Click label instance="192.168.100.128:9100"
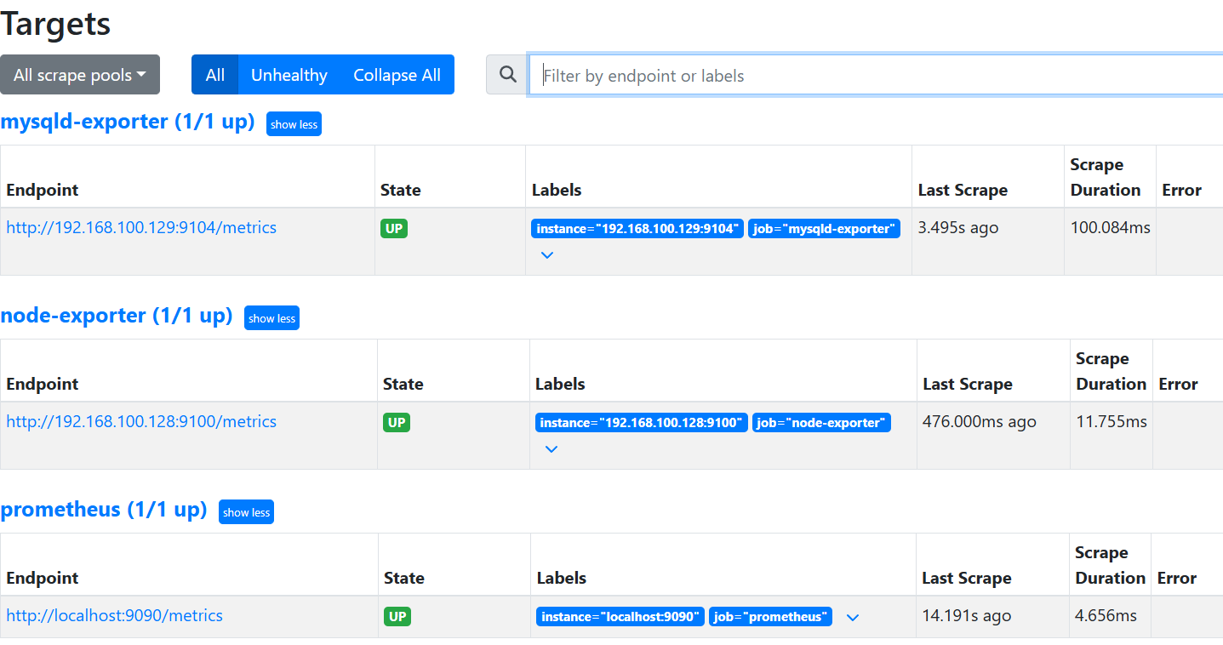1223x645 pixels. [x=642, y=422]
